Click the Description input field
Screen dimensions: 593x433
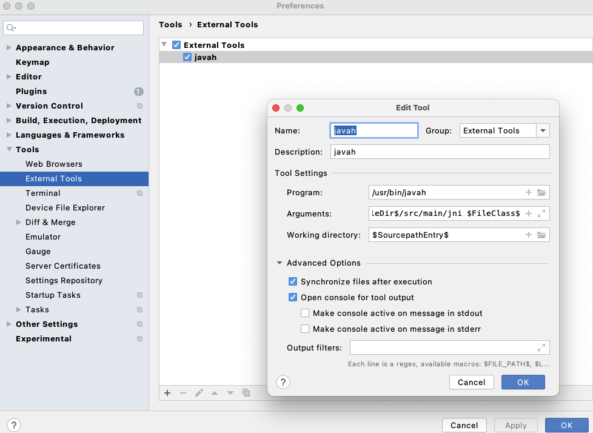(440, 152)
